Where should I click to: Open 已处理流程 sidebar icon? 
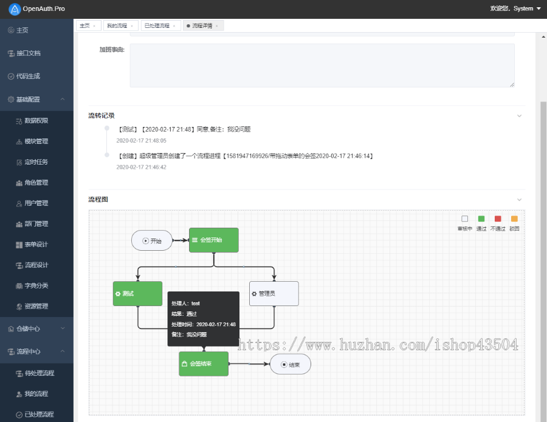19,415
